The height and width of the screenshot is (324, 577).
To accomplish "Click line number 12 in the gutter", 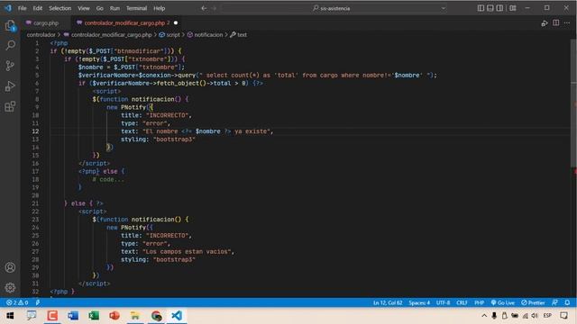I will pos(35,131).
